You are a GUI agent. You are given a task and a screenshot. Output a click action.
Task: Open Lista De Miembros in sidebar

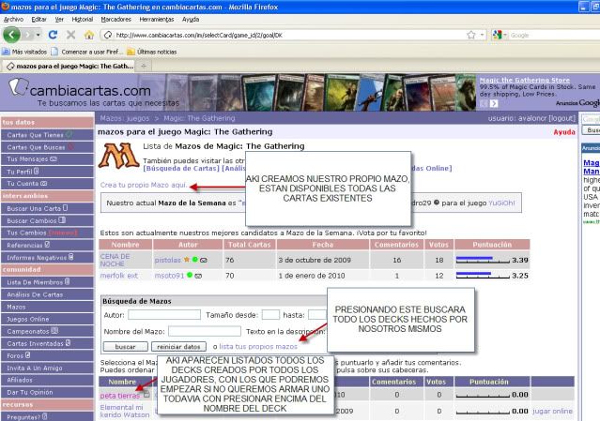coord(47,282)
